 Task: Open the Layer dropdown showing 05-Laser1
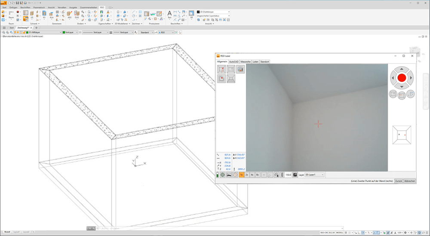coord(314,175)
